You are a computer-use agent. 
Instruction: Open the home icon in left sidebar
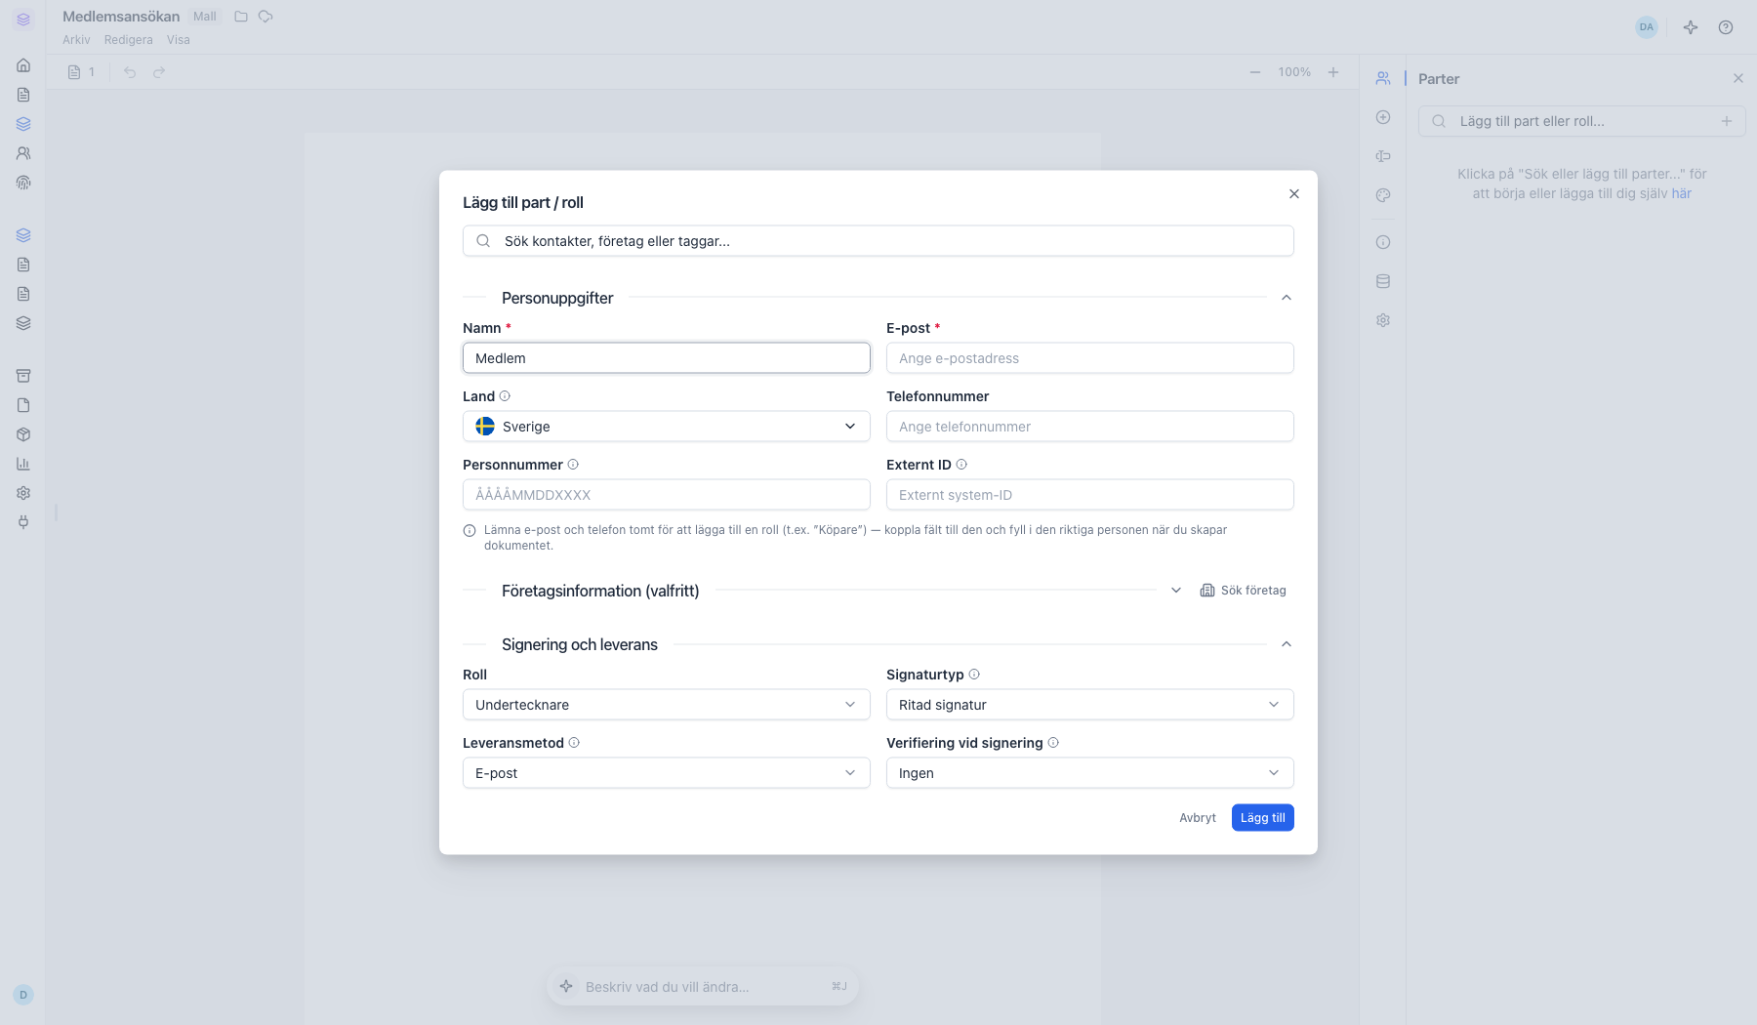(23, 65)
